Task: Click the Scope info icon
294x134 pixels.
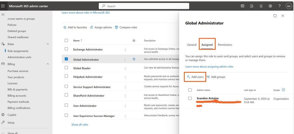Action: (x=283, y=90)
